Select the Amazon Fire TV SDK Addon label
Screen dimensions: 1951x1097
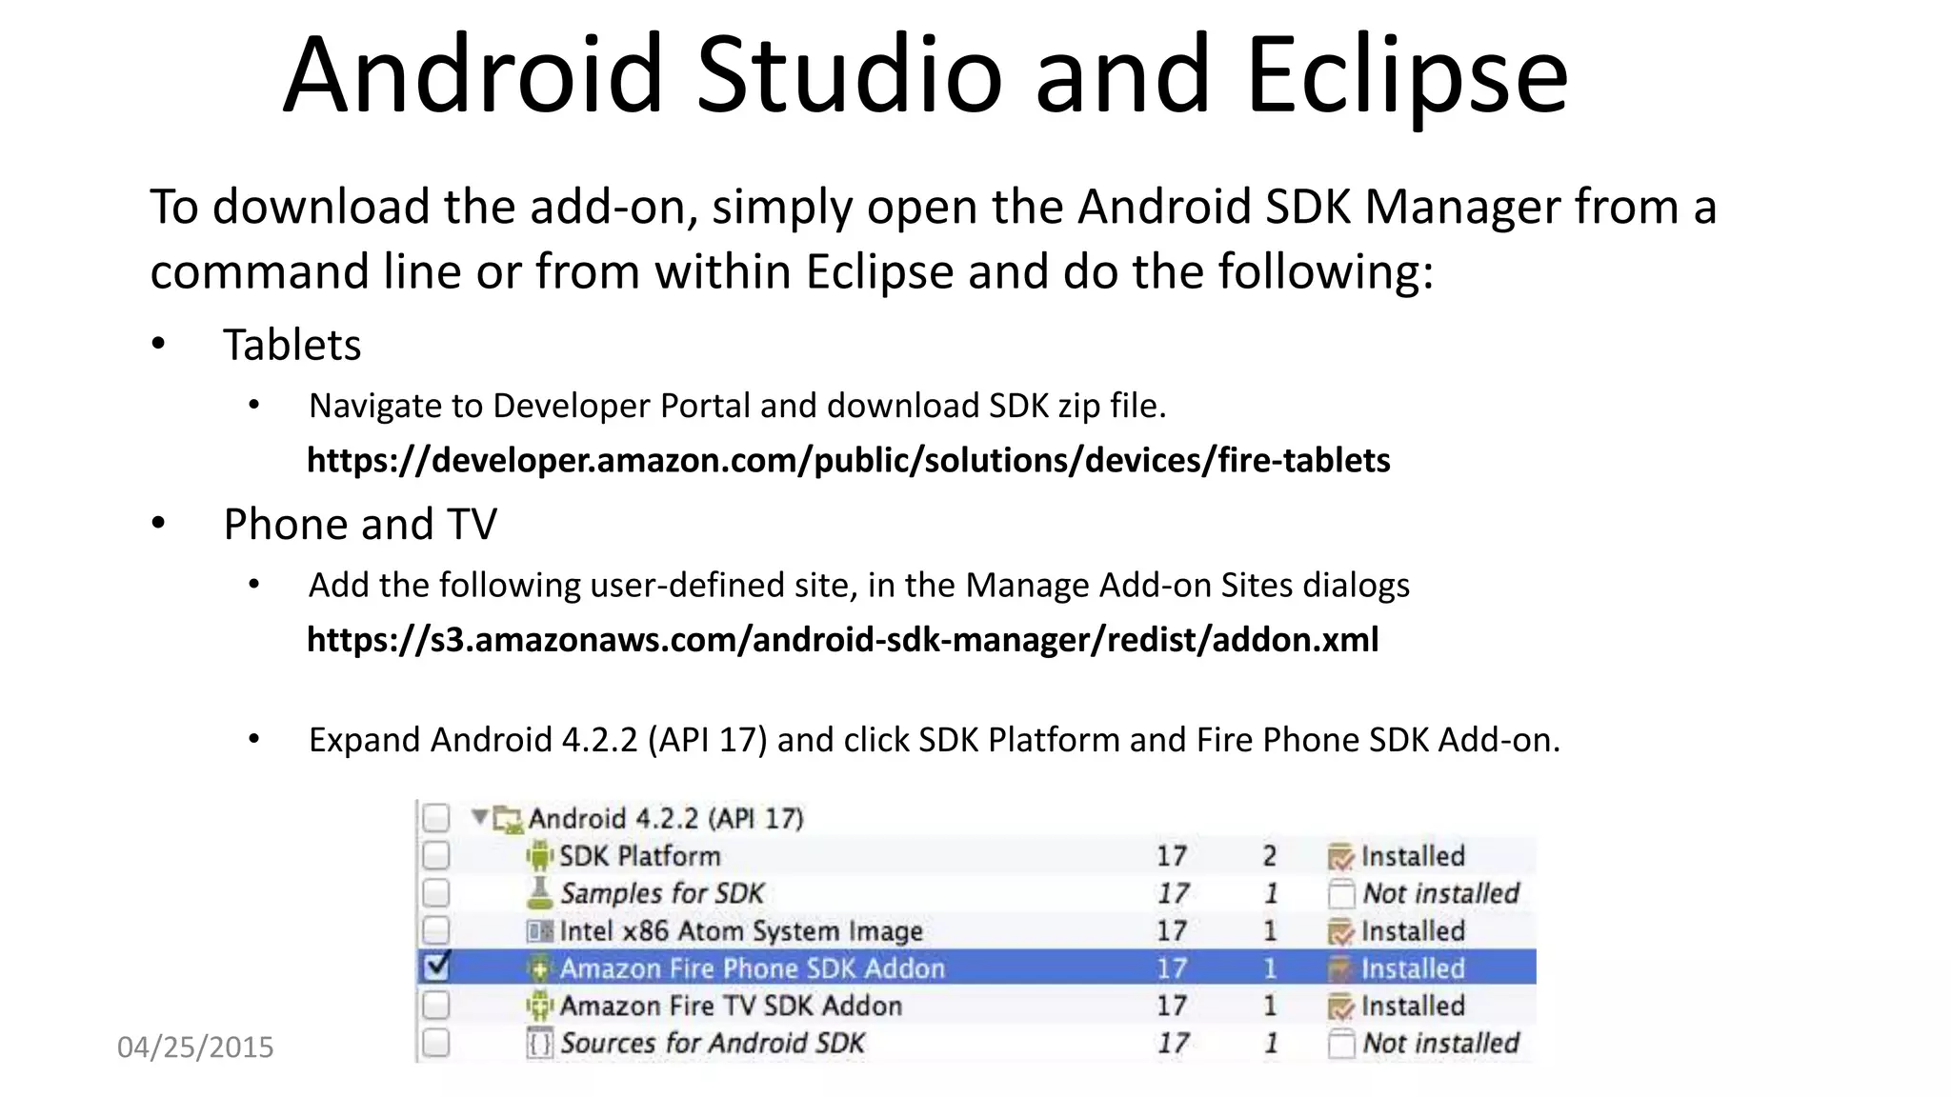[x=731, y=1006]
